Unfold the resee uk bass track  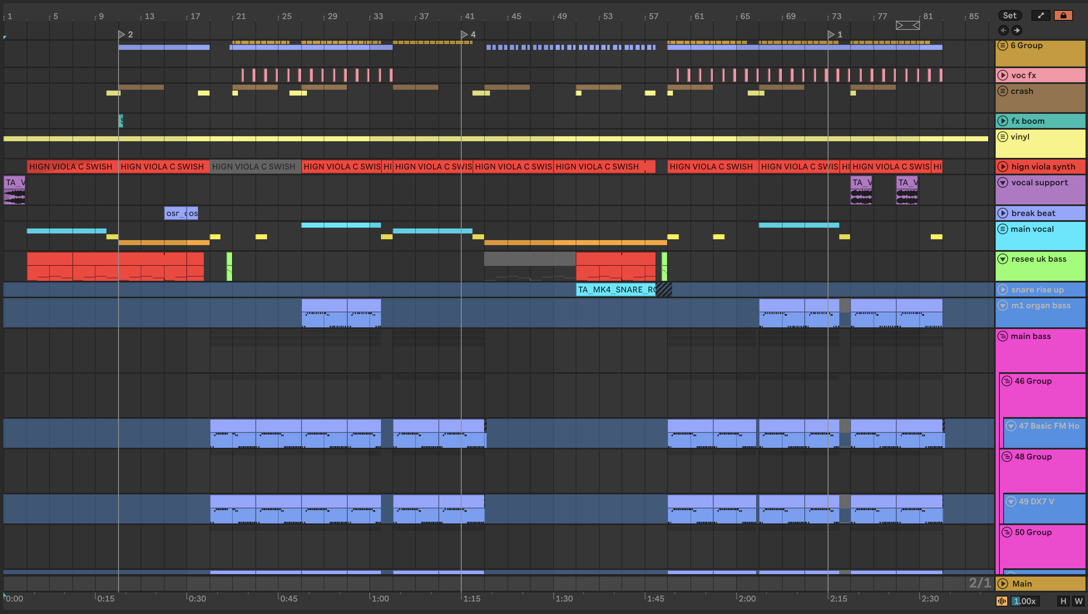point(1003,259)
